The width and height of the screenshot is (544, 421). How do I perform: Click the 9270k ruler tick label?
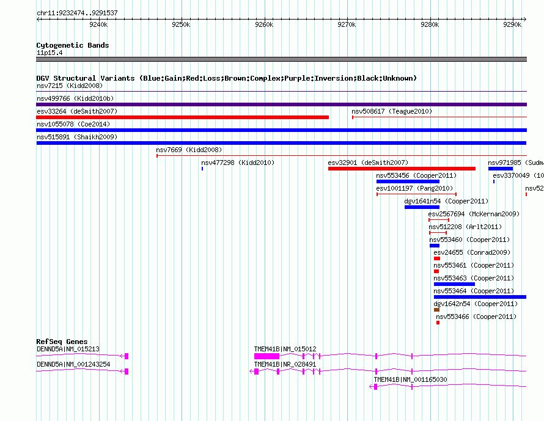(347, 24)
